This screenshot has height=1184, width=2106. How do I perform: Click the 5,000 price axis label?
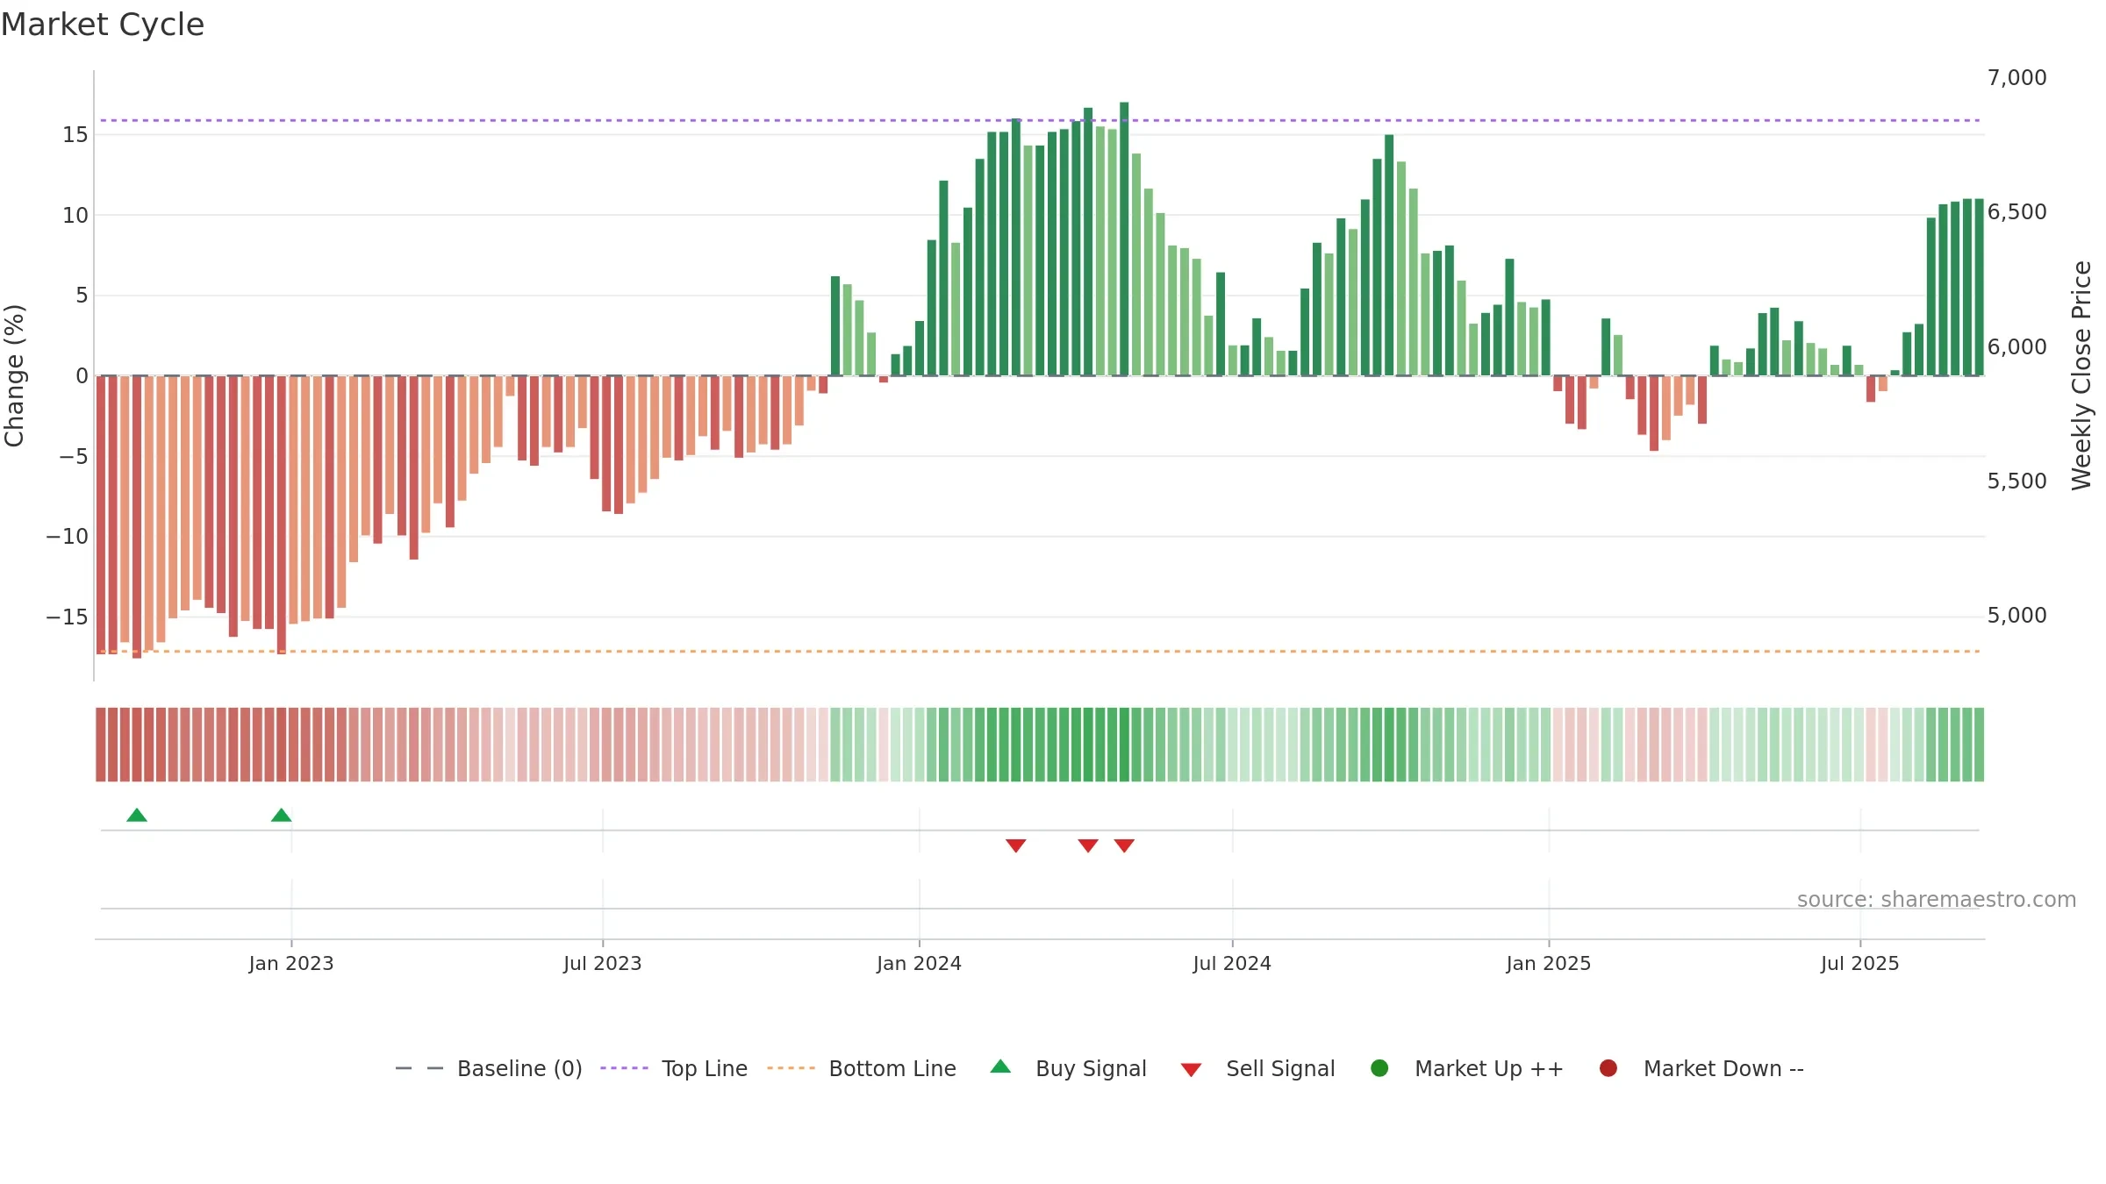point(2016,616)
